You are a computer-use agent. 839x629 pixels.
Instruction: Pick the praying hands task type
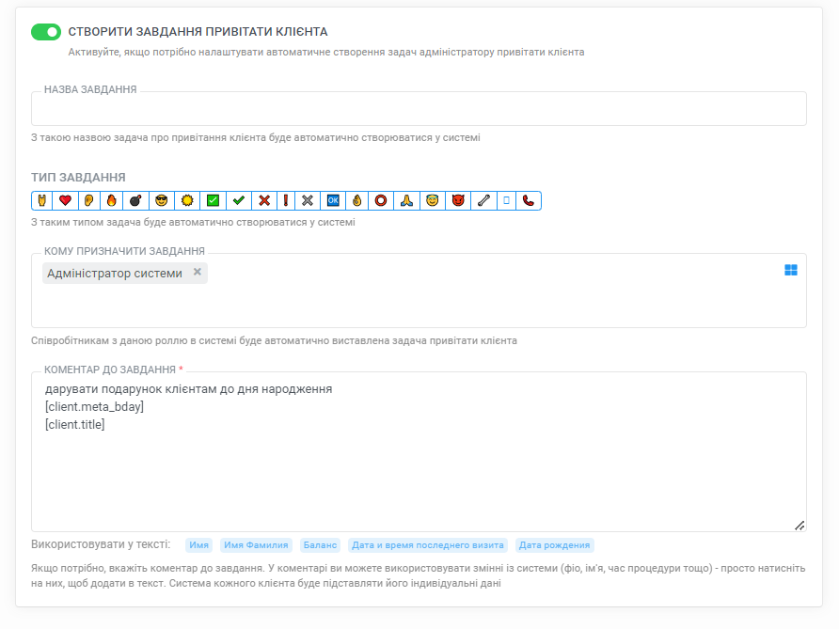click(x=406, y=200)
